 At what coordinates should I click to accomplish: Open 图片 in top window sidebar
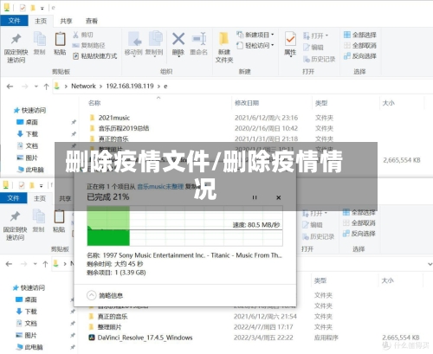pos(28,158)
